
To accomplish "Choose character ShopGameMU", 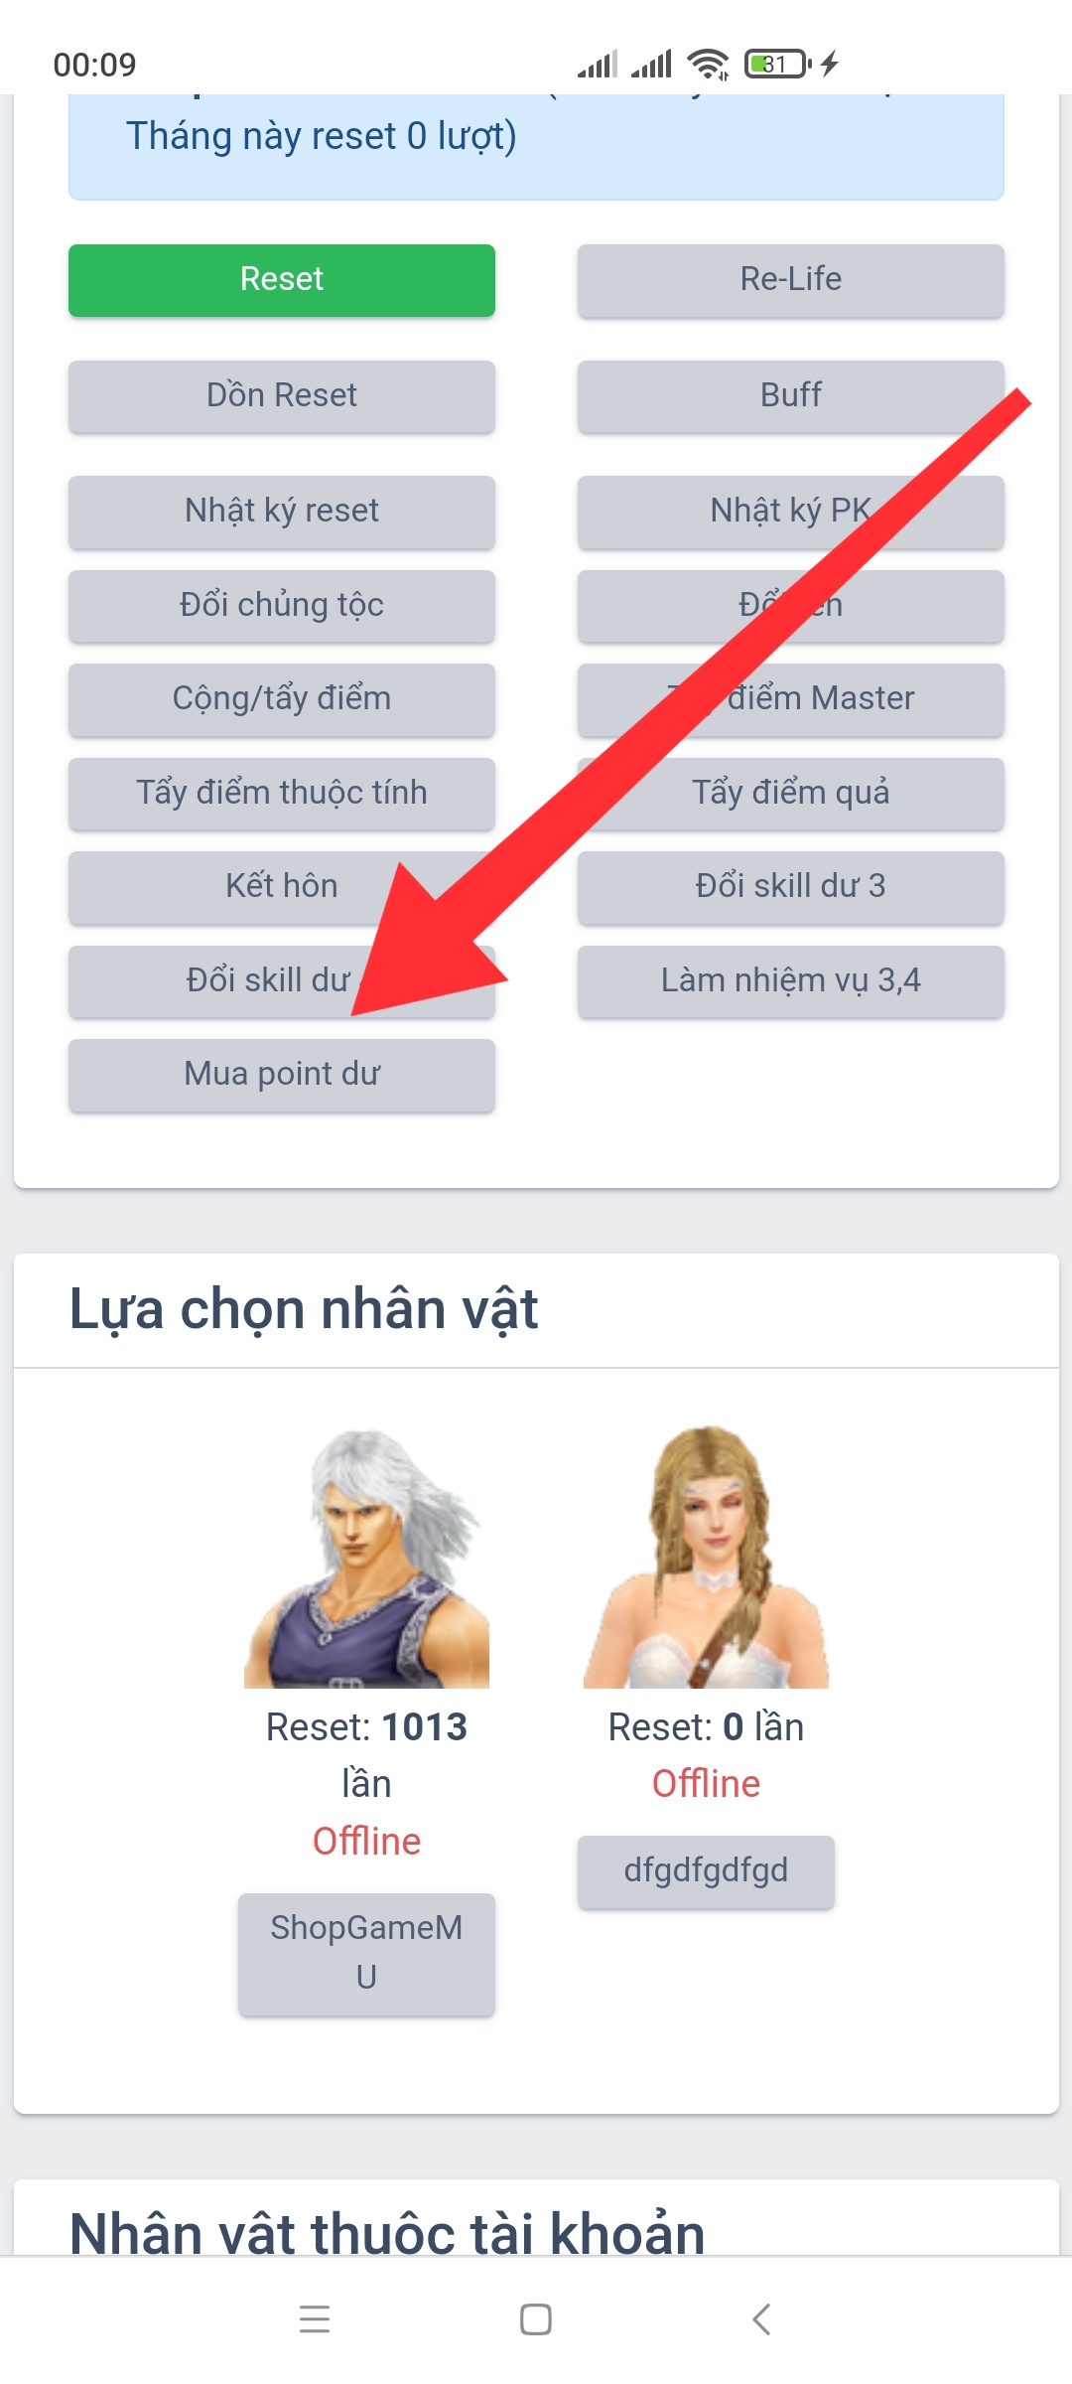I will click(x=366, y=1954).
